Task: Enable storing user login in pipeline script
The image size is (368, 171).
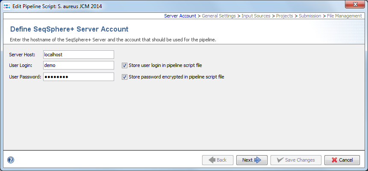Action: pyautogui.click(x=124, y=65)
